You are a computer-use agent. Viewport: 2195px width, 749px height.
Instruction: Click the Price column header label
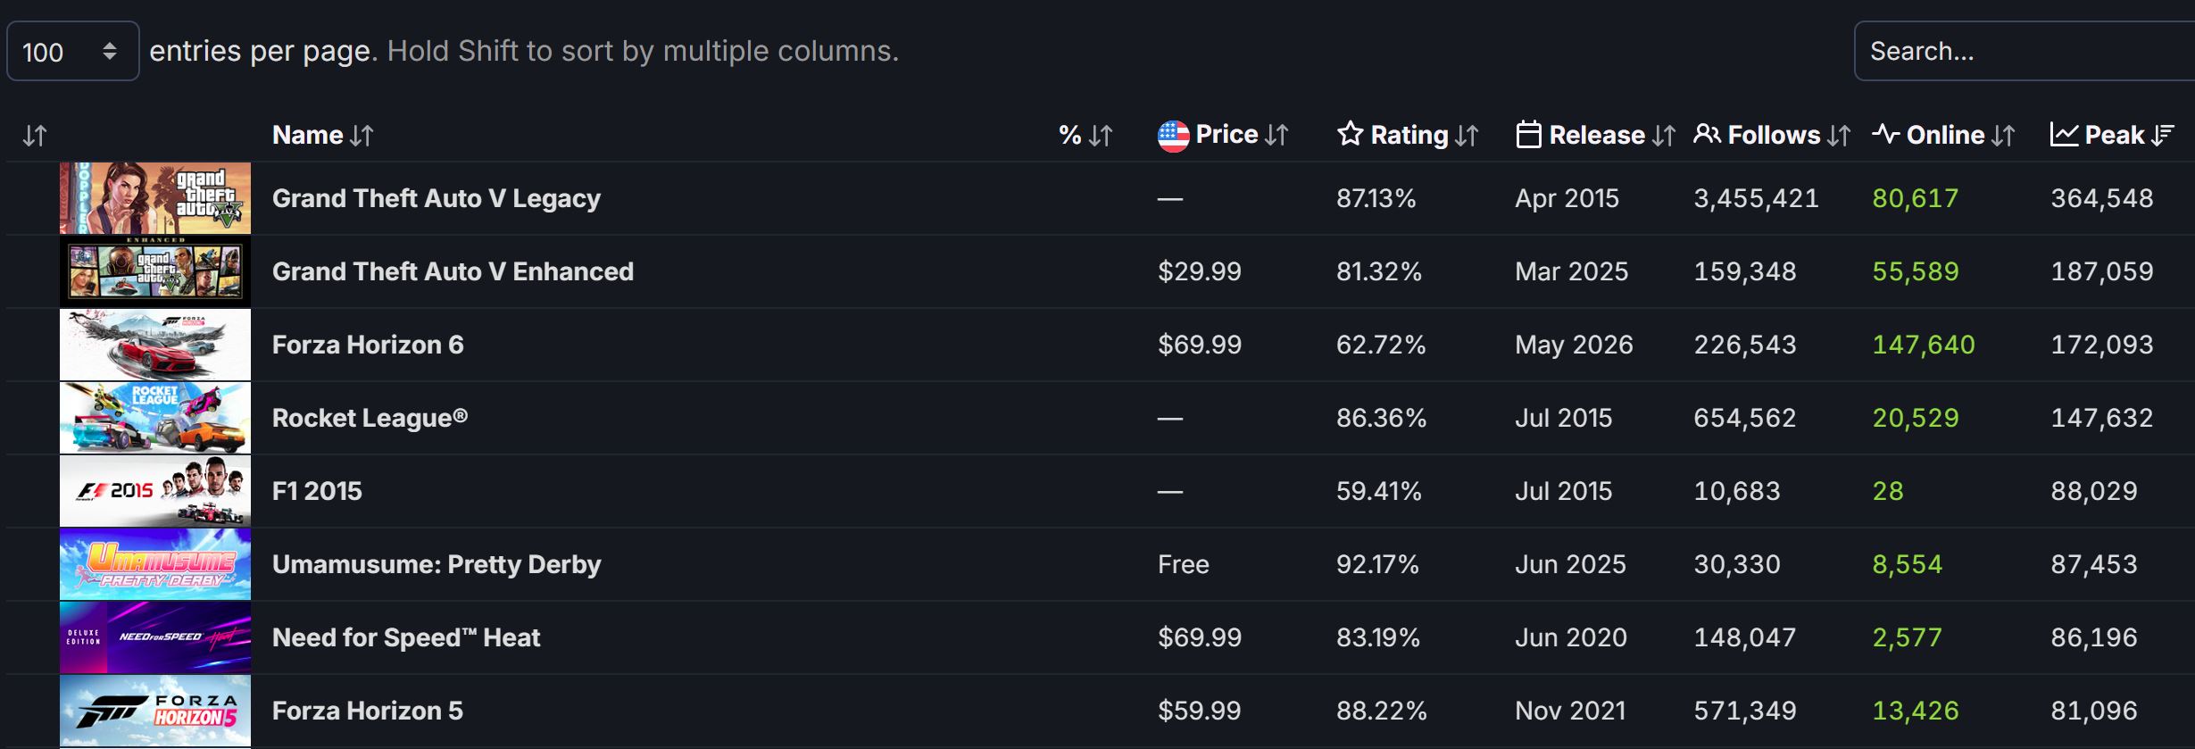click(x=1227, y=135)
